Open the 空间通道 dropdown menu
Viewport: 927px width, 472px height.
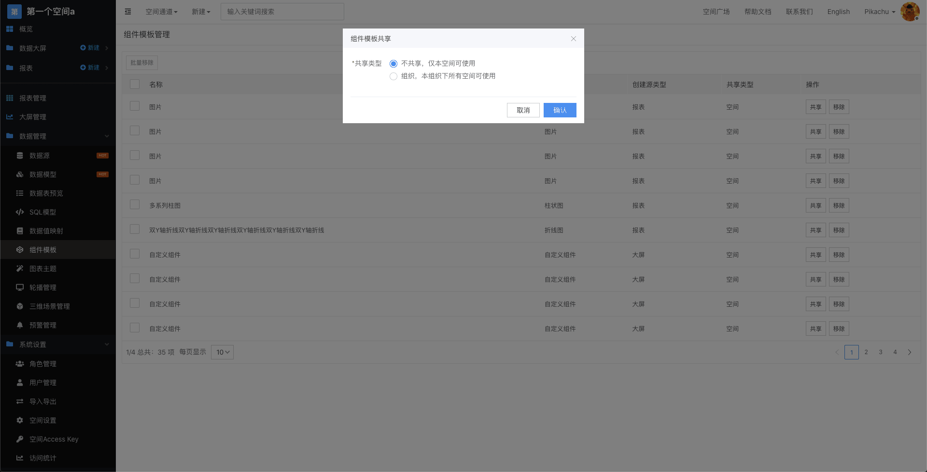[x=162, y=12]
